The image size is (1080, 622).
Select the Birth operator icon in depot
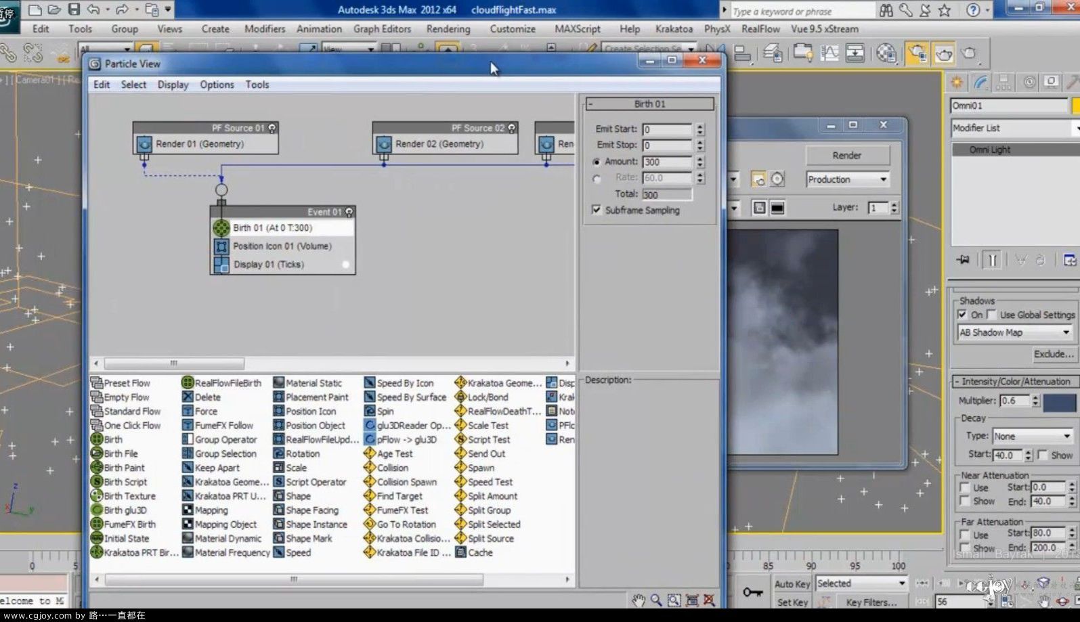(97, 439)
